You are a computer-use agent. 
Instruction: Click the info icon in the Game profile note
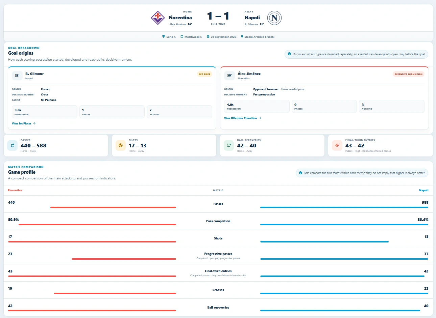point(300,173)
